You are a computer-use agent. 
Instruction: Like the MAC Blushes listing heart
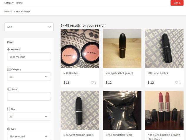coord(92,83)
